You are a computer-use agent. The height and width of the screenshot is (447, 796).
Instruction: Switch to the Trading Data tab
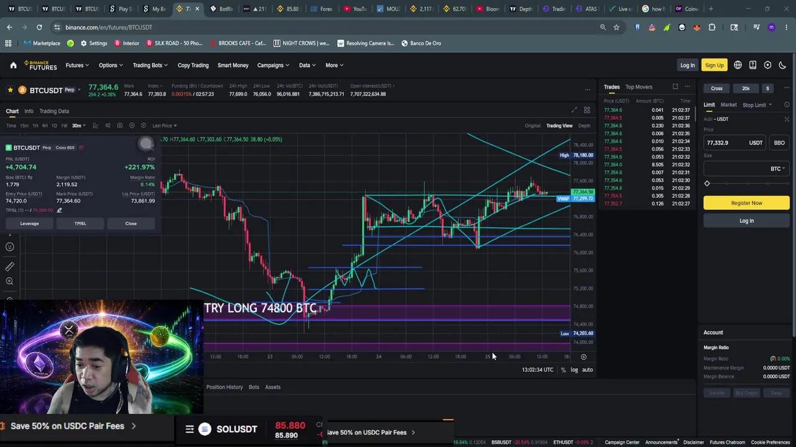click(x=54, y=111)
